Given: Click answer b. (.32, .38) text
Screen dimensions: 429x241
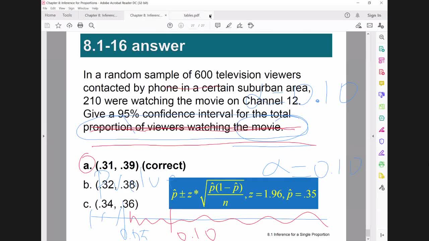Looking at the screenshot, I should pyautogui.click(x=111, y=185).
